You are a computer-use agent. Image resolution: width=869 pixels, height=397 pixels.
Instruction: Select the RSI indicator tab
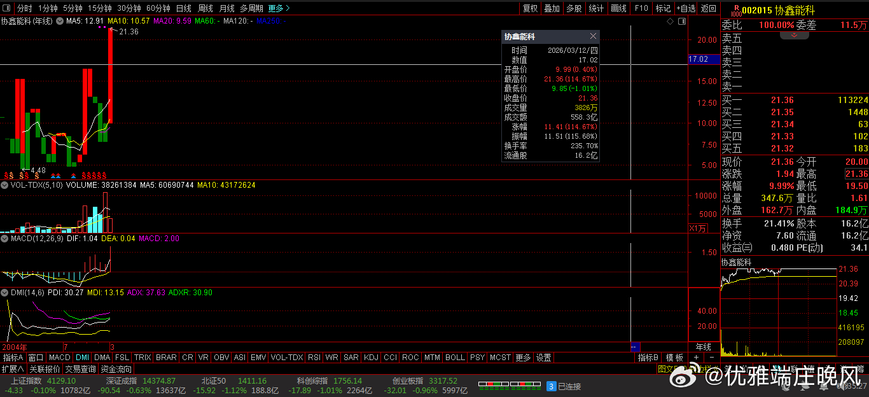click(314, 358)
